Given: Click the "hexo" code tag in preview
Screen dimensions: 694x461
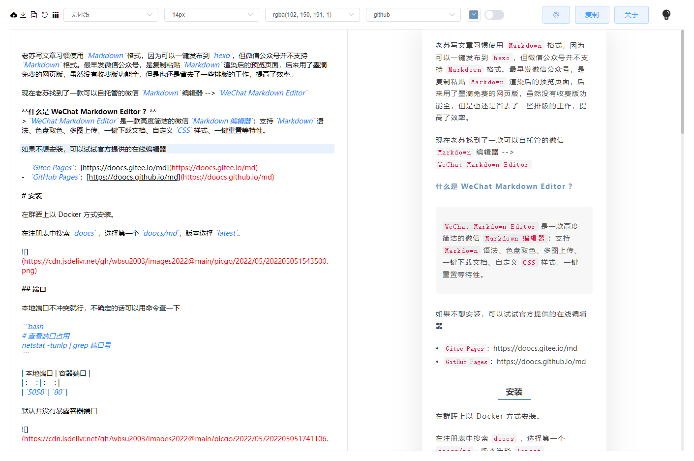Looking at the screenshot, I should pos(502,58).
